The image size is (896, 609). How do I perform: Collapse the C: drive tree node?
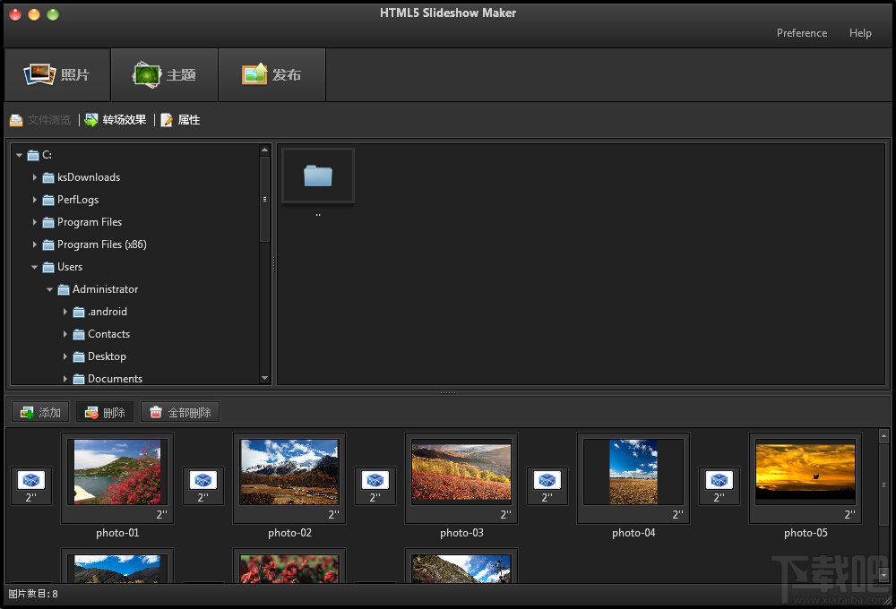[x=20, y=155]
